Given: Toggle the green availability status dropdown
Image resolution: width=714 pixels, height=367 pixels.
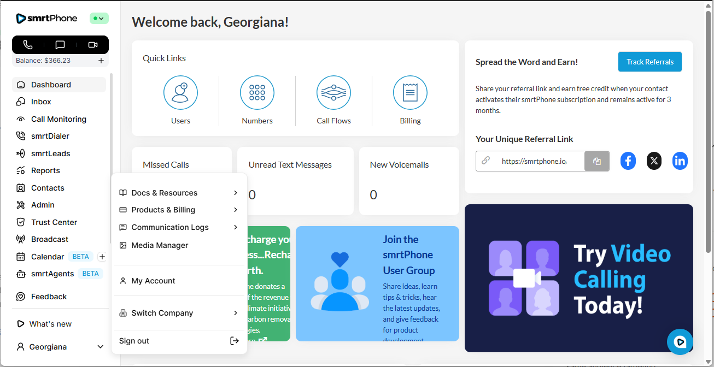Looking at the screenshot, I should (99, 19).
